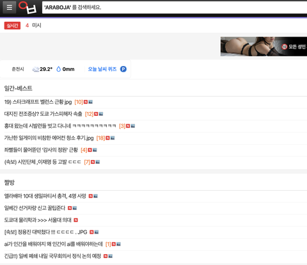Click the red N badge on the 스타크래프트 post
Viewport: 307px width, 265px height.
click(x=86, y=102)
